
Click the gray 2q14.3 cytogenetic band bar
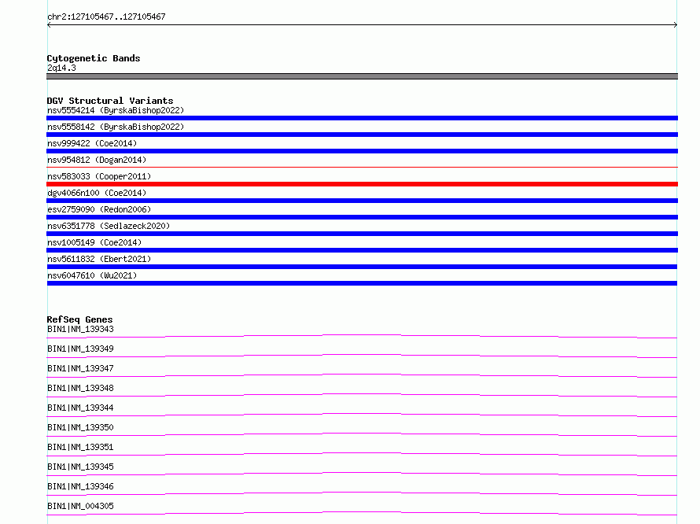362,76
